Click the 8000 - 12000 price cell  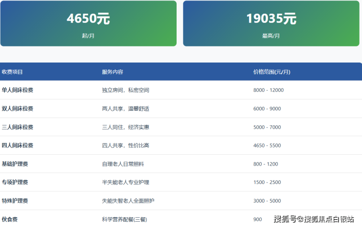point(269,90)
